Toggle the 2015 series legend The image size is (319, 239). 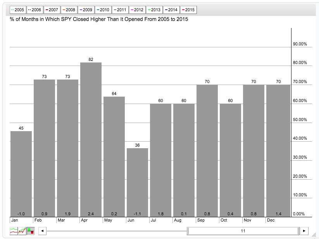189,10
